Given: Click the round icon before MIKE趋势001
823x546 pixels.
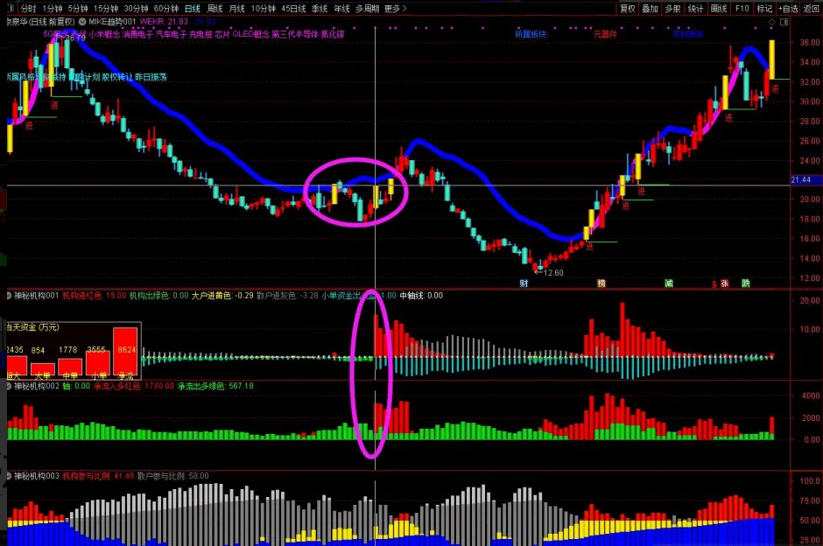Looking at the screenshot, I should tap(82, 21).
